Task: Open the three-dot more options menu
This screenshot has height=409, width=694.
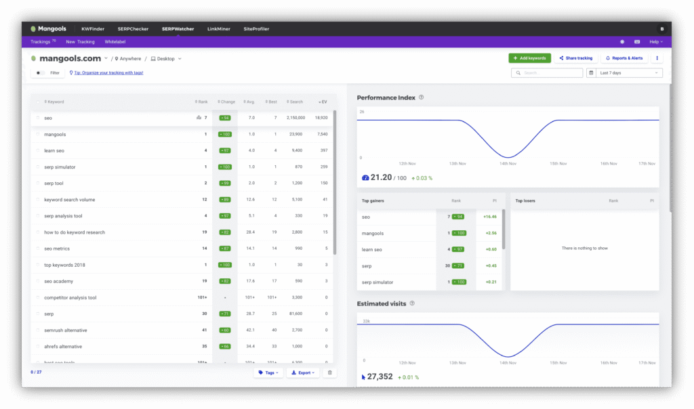Action: [x=657, y=58]
